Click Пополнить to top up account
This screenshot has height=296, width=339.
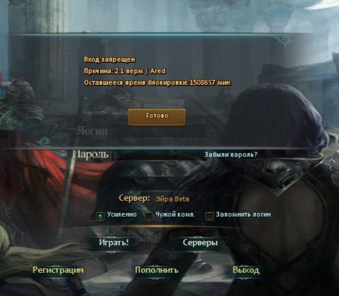(x=157, y=270)
